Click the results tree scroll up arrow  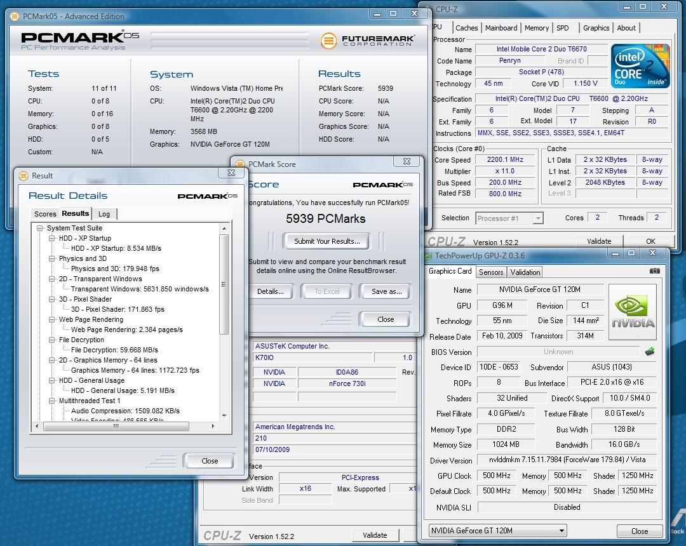click(x=224, y=229)
